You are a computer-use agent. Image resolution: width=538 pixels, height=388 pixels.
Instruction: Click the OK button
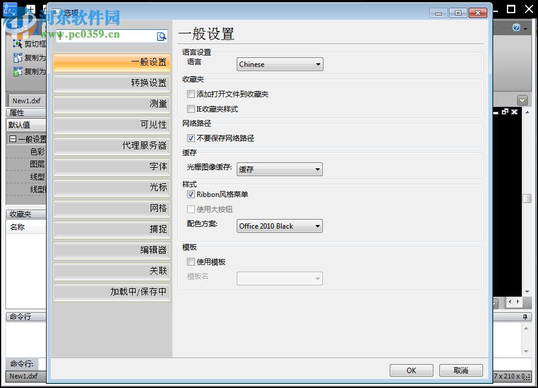(x=411, y=370)
